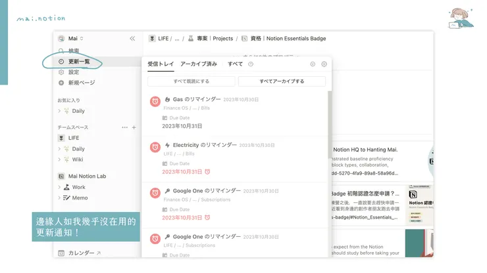Expand the Memo page tree
487x273 pixels.
click(x=59, y=198)
